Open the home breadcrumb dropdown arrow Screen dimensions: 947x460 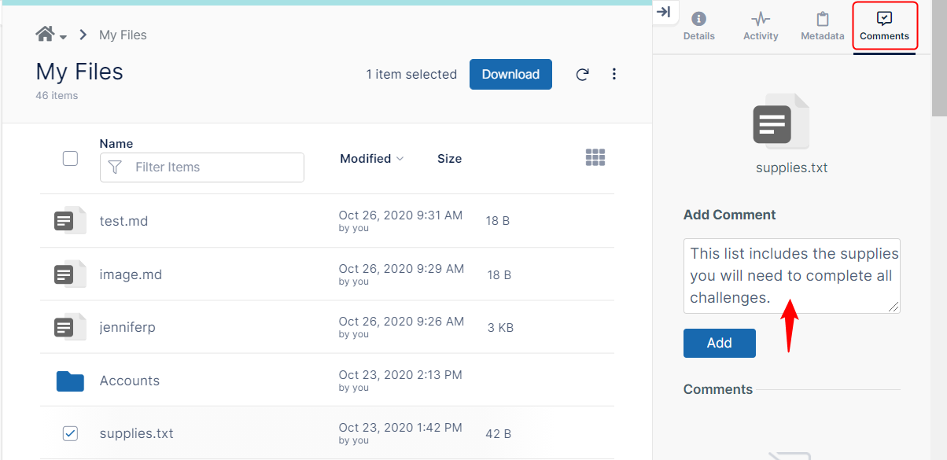click(x=64, y=37)
